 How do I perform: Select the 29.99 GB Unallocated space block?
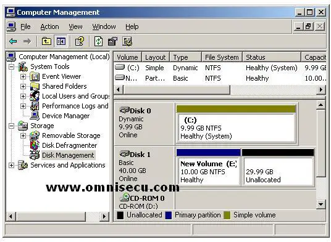pos(278,167)
